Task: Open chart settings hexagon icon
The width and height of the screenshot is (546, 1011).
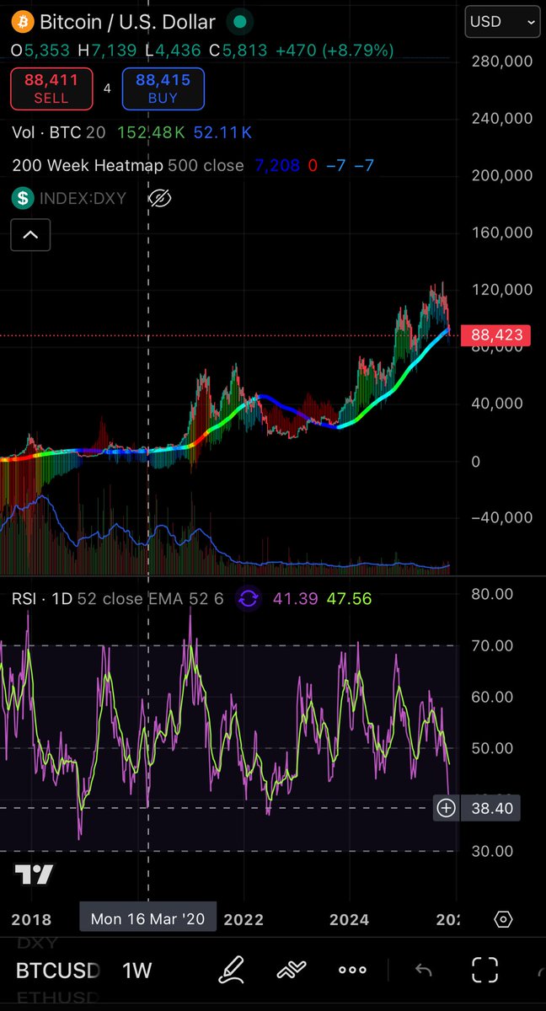Action: pos(503,918)
